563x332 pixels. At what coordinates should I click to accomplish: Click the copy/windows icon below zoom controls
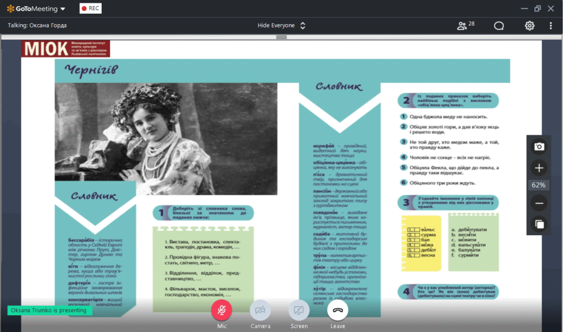point(539,224)
